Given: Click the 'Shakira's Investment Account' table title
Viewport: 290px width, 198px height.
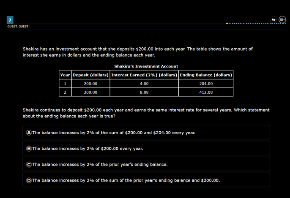Looking at the screenshot, I should pos(146,66).
